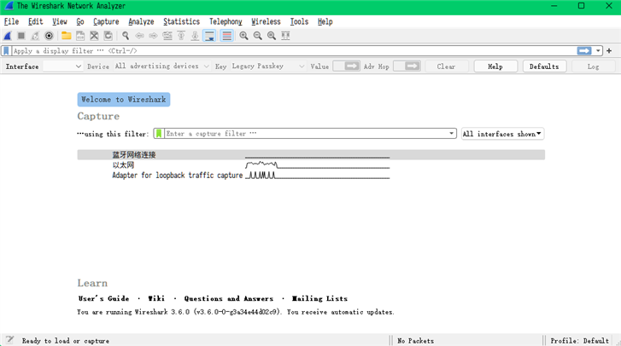Save this capture file icon
Viewport: 621px width, 346px height.
80,36
